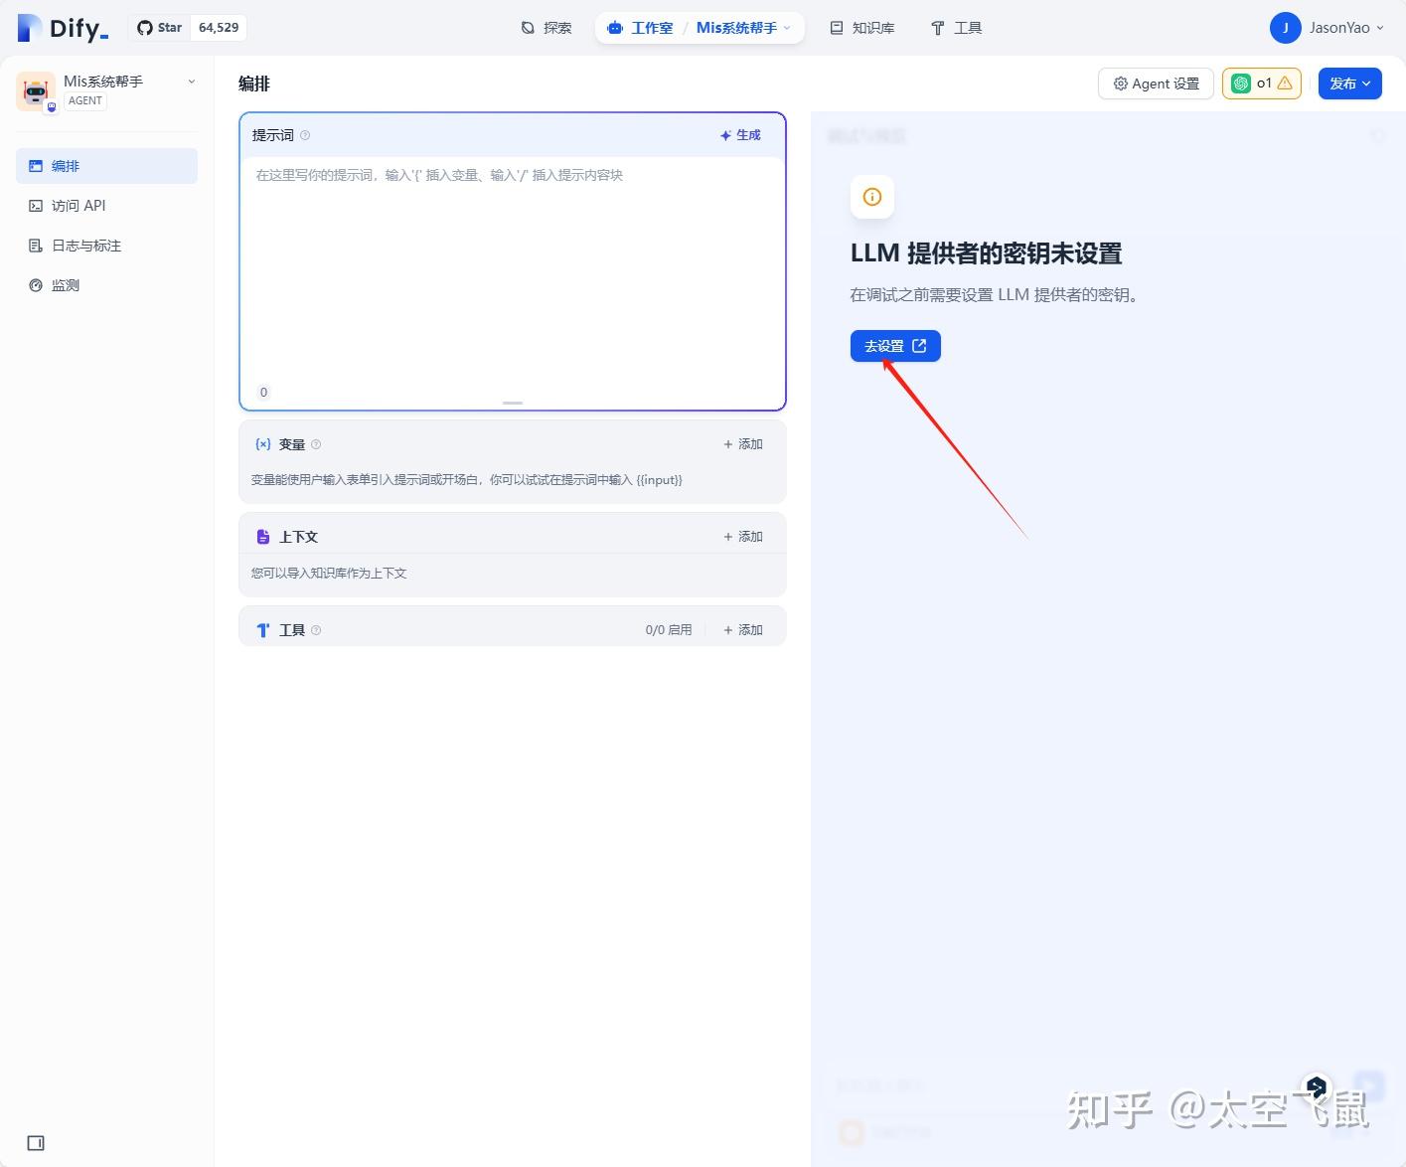
Task: Click the warning triangle beside the o1 model
Action: (1285, 83)
